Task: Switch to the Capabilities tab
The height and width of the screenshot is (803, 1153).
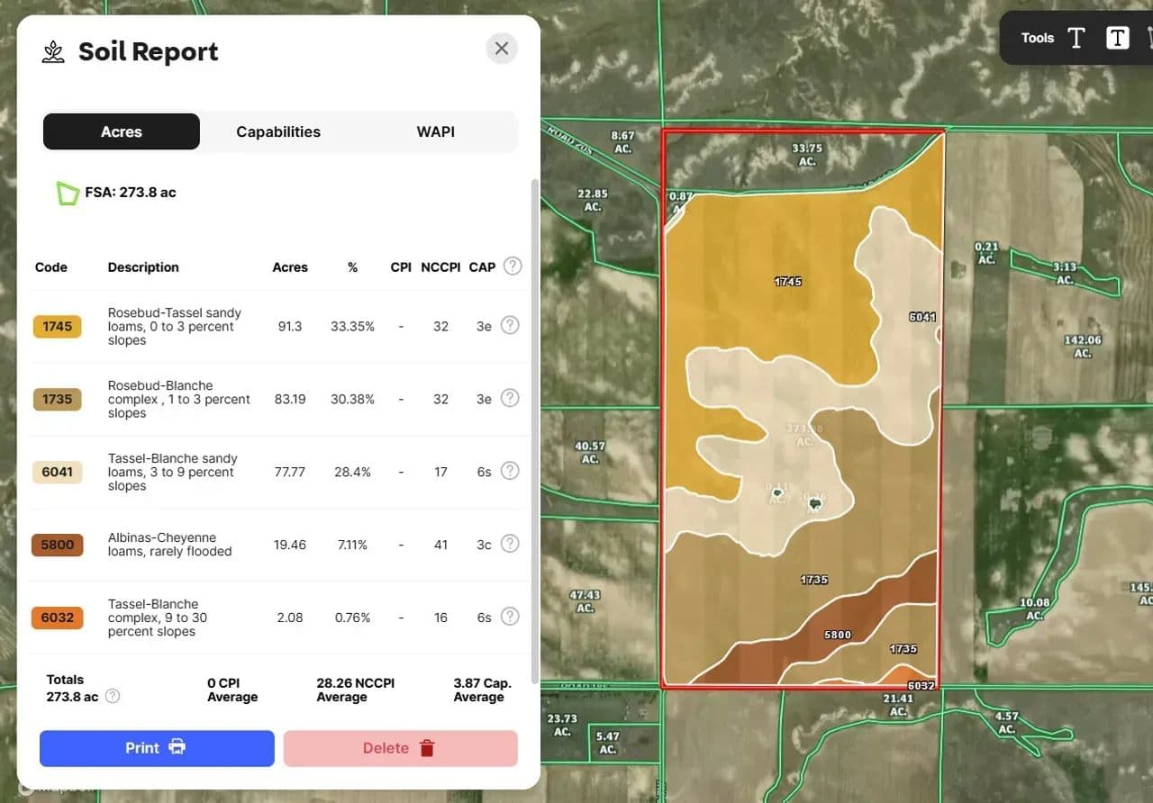Action: [x=278, y=131]
